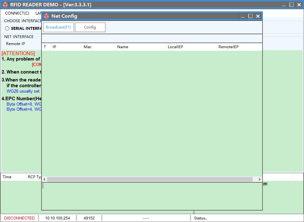Maximize the Net Config dialog
This screenshot has width=304, height=222.
(x=250, y=16)
